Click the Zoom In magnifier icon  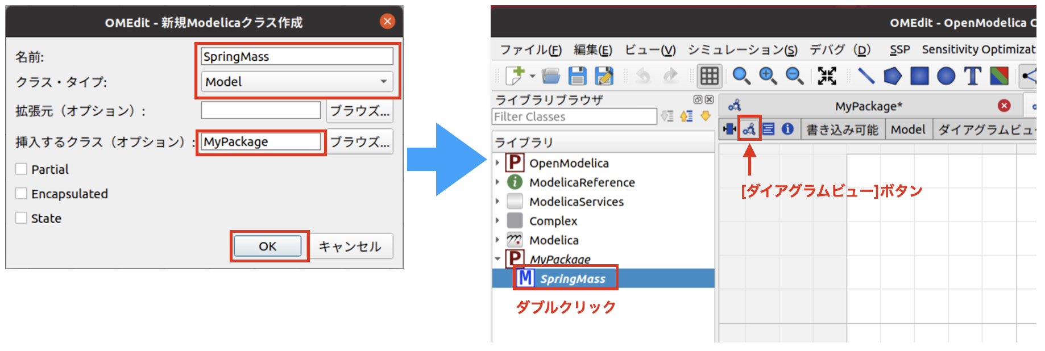point(768,76)
